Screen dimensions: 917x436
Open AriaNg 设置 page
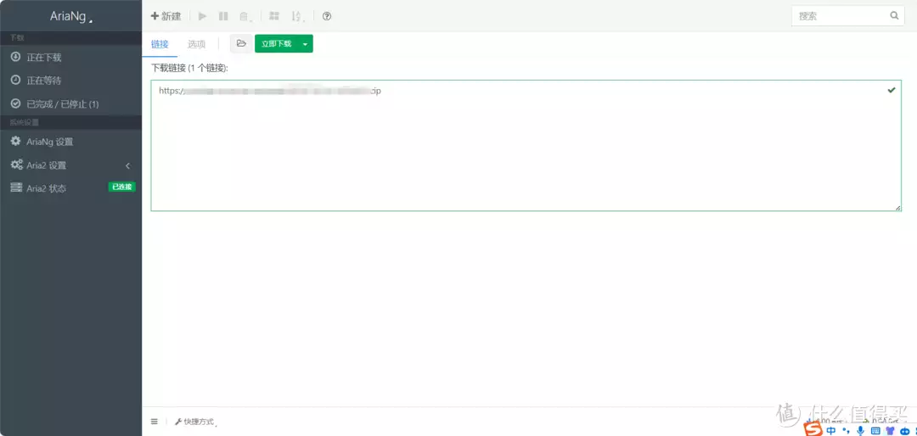[70, 142]
